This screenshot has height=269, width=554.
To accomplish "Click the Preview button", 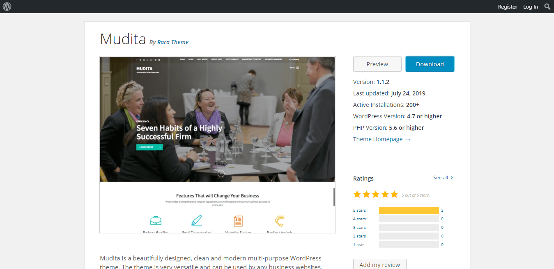I will click(377, 64).
